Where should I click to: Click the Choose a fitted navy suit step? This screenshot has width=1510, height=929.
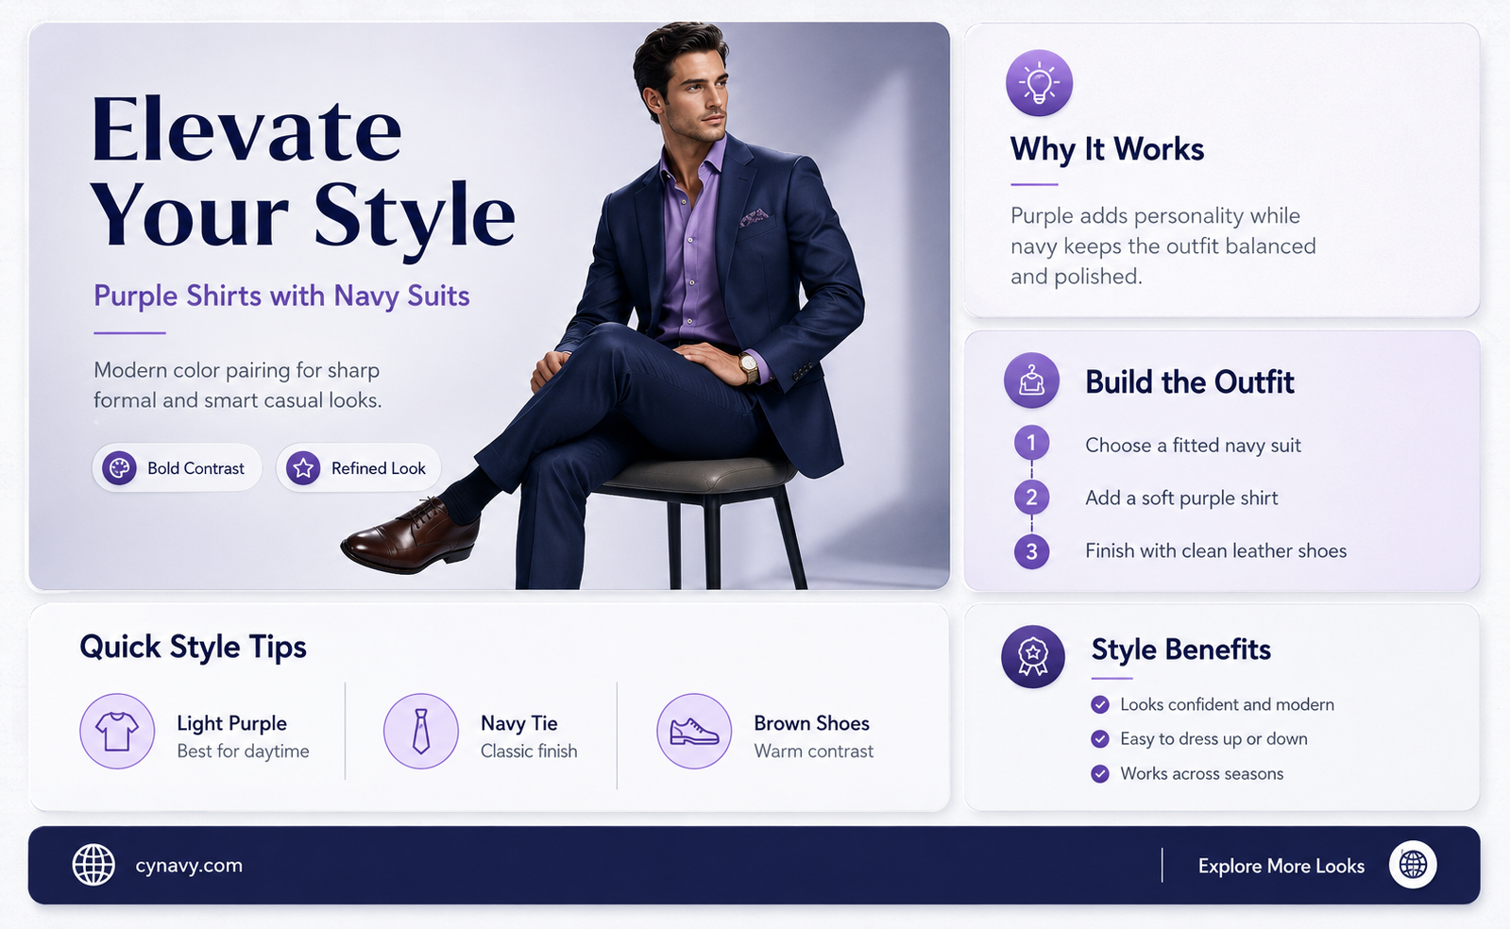click(1193, 446)
